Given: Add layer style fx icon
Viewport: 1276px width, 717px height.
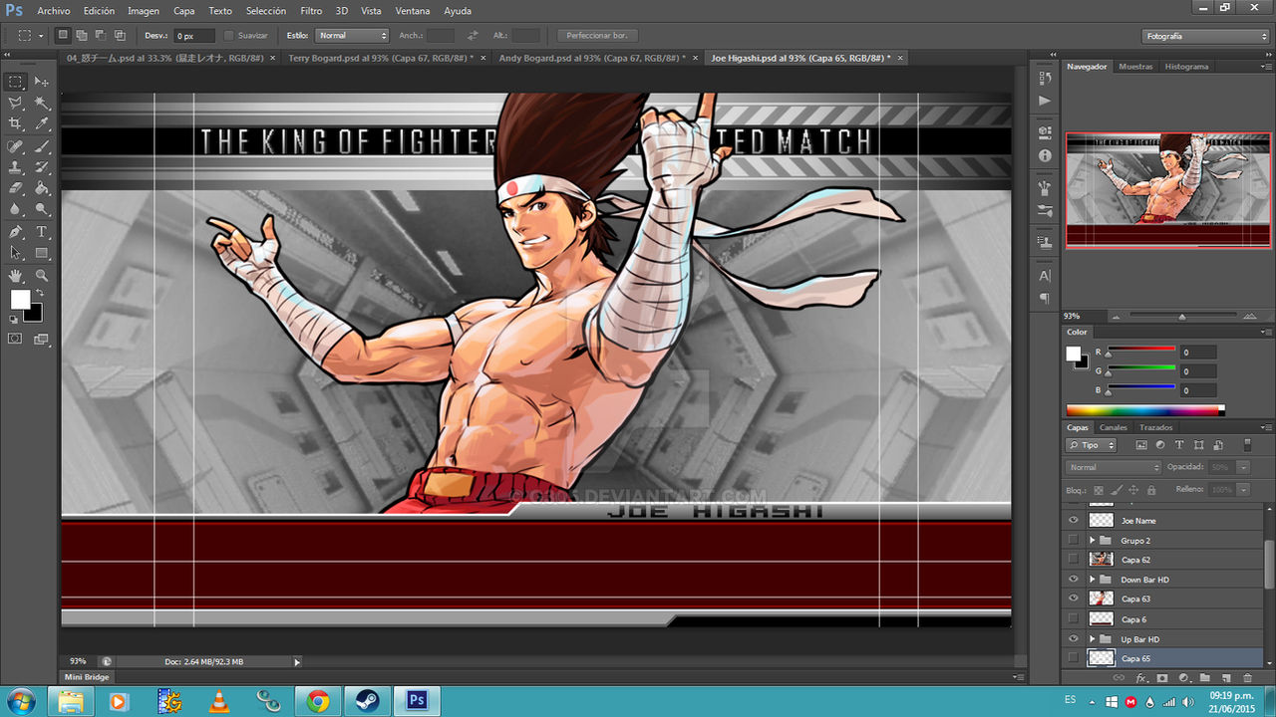Looking at the screenshot, I should click(x=1141, y=677).
